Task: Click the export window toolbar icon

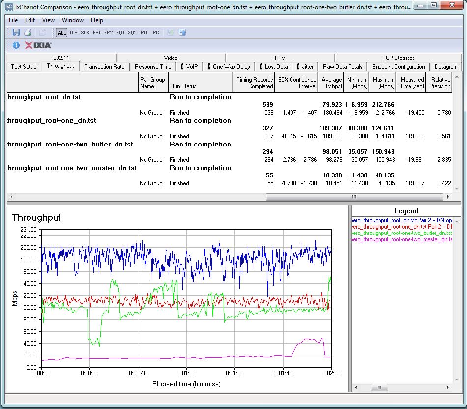Action: pos(182,32)
